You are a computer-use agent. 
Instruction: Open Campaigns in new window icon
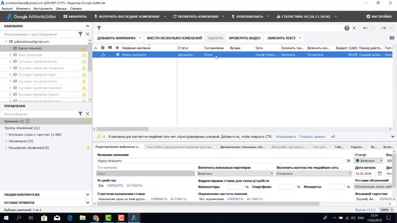27,121
